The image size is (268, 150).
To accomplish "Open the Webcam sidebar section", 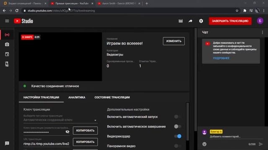I will click(7, 45).
